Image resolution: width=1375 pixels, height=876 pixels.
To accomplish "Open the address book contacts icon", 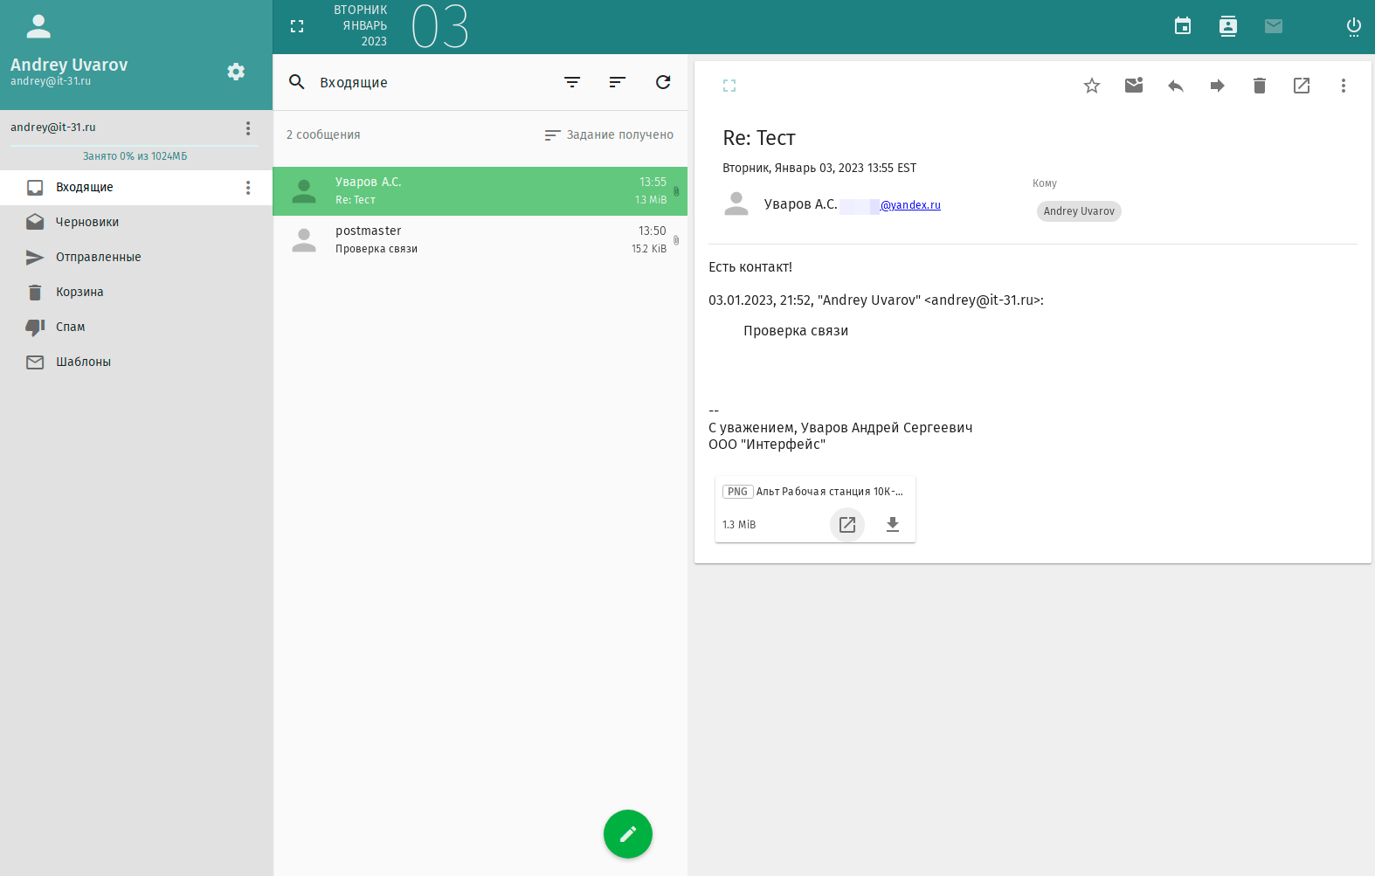I will point(1228,26).
